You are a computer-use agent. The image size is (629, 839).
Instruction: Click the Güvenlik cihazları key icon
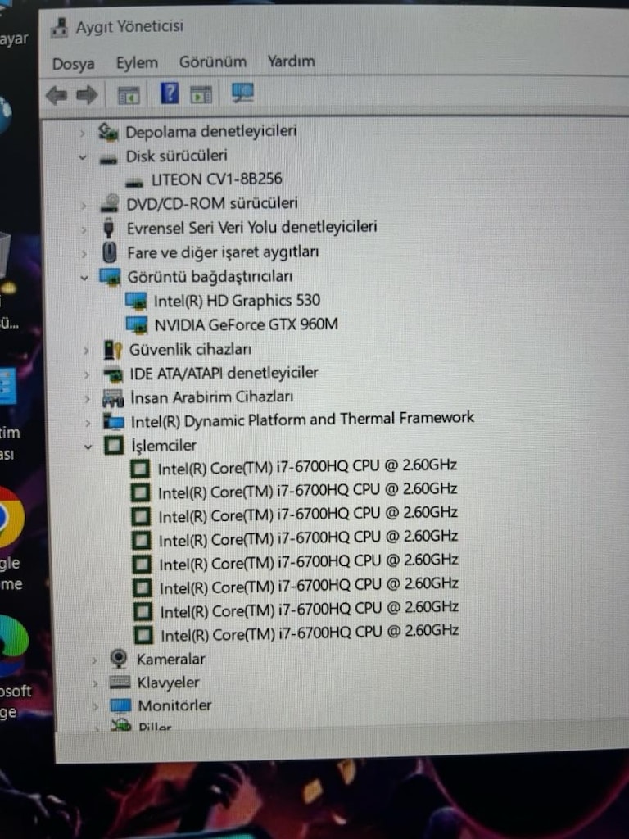tap(113, 350)
